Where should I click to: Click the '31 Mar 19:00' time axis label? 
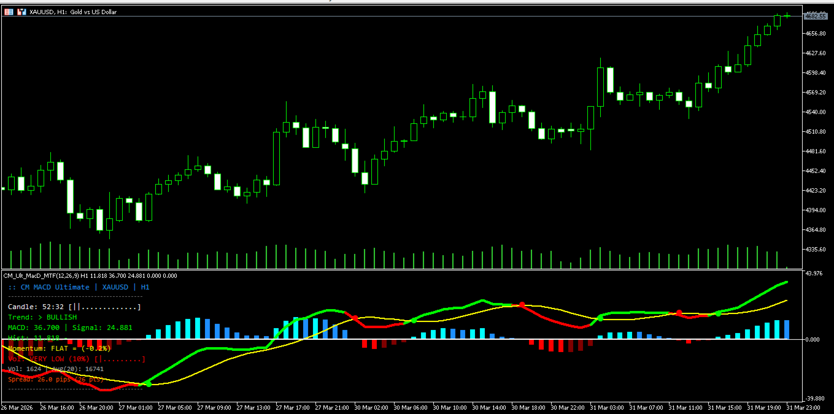point(764,408)
